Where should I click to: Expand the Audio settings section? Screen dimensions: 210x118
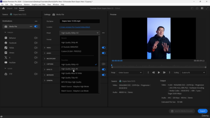coord(45,53)
